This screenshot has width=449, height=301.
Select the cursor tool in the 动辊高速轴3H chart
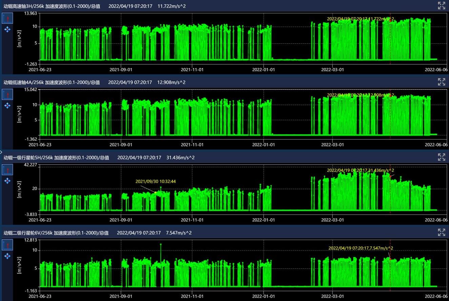pos(7,18)
